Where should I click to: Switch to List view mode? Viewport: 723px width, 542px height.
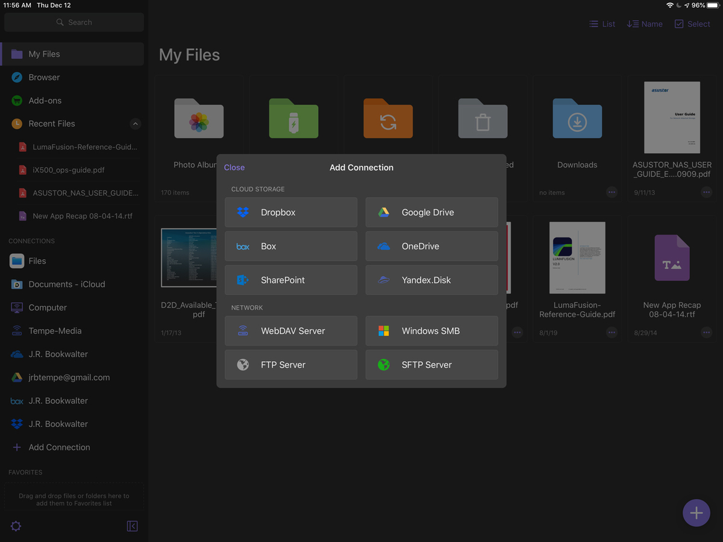click(x=602, y=24)
